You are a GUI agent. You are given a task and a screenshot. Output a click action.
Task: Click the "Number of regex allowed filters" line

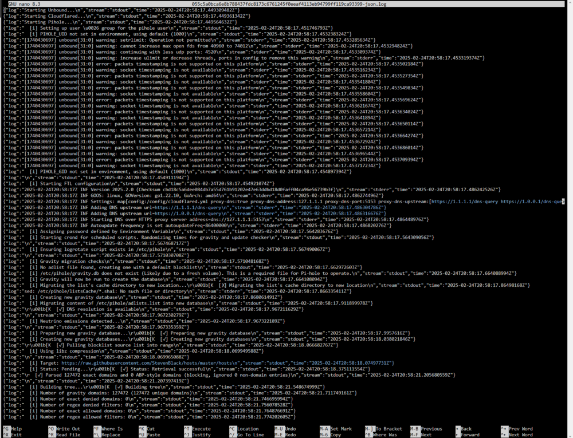(150, 417)
